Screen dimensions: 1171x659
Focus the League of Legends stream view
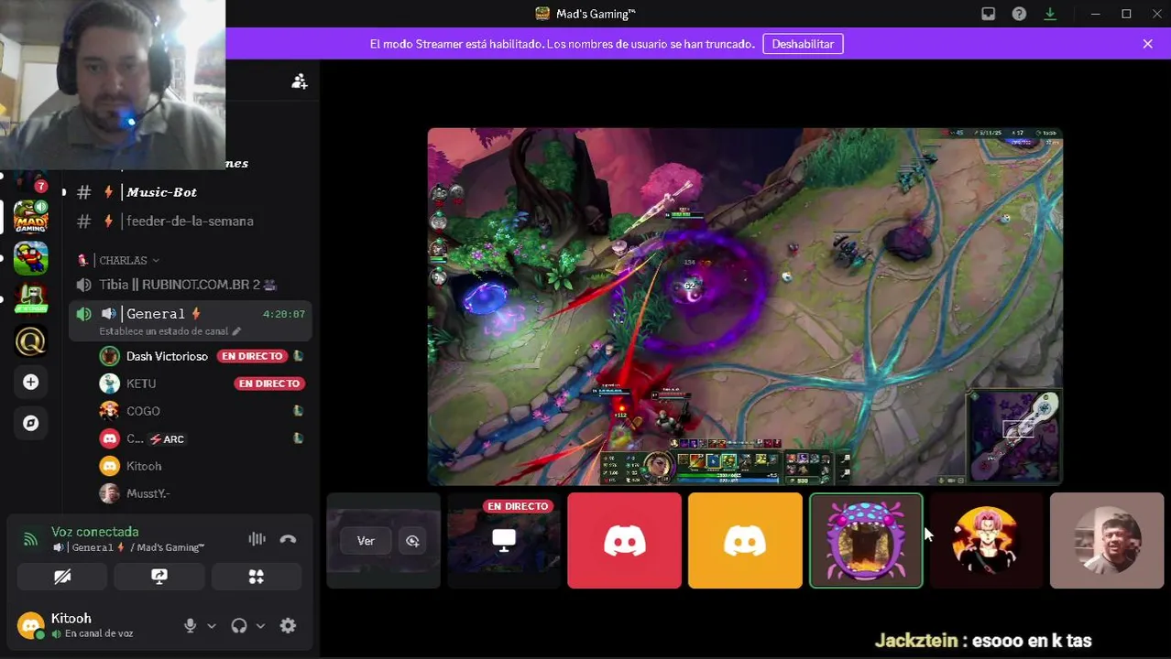pyautogui.click(x=745, y=307)
